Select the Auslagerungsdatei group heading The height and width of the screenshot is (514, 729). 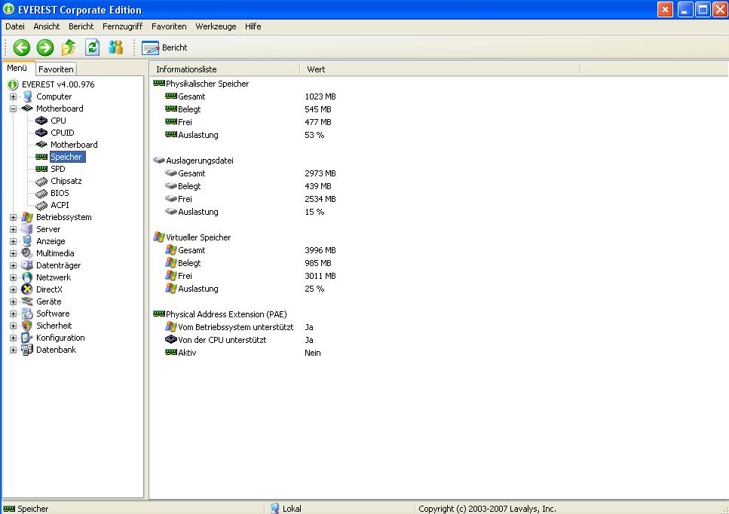pyautogui.click(x=200, y=161)
